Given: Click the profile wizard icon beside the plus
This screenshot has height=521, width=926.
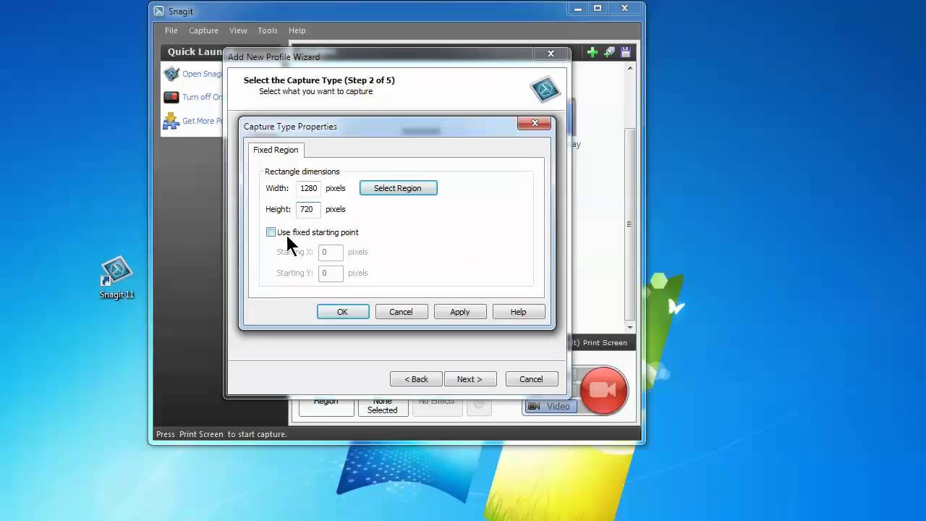Looking at the screenshot, I should point(609,52).
